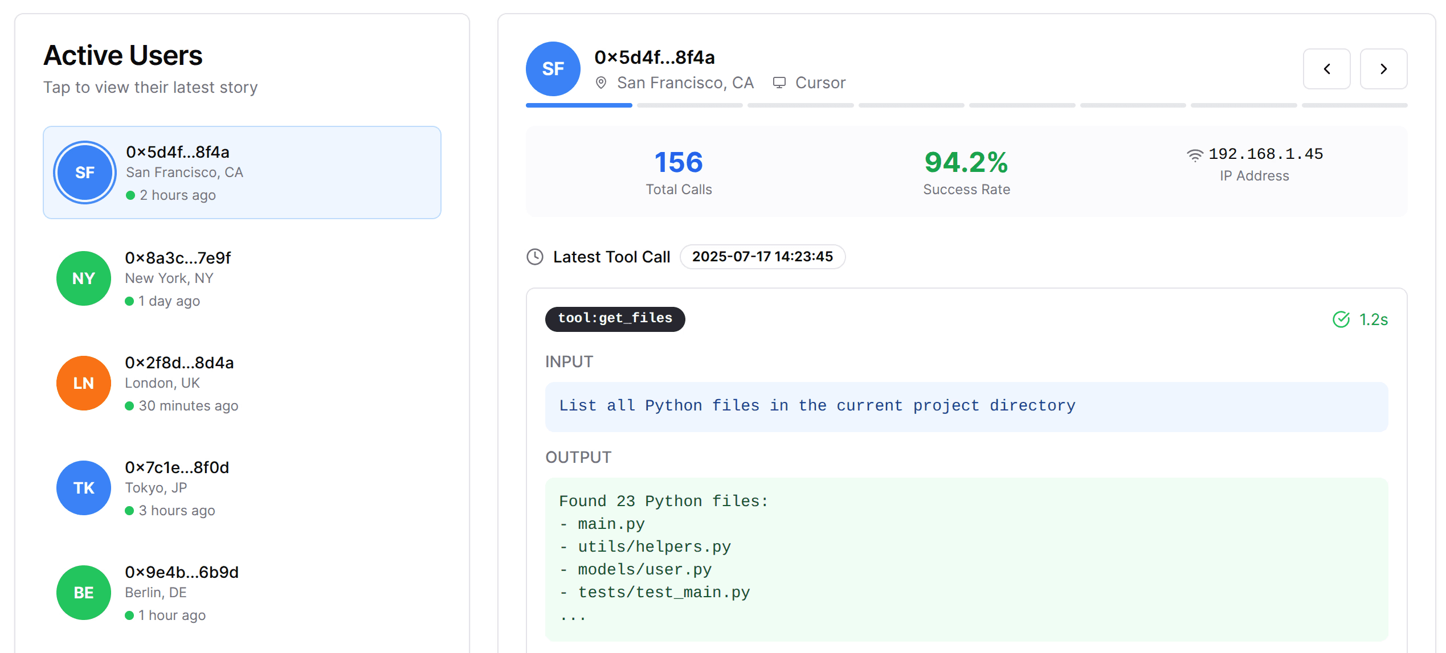
Task: Click the monitor icon beside Cursor
Action: click(x=779, y=83)
